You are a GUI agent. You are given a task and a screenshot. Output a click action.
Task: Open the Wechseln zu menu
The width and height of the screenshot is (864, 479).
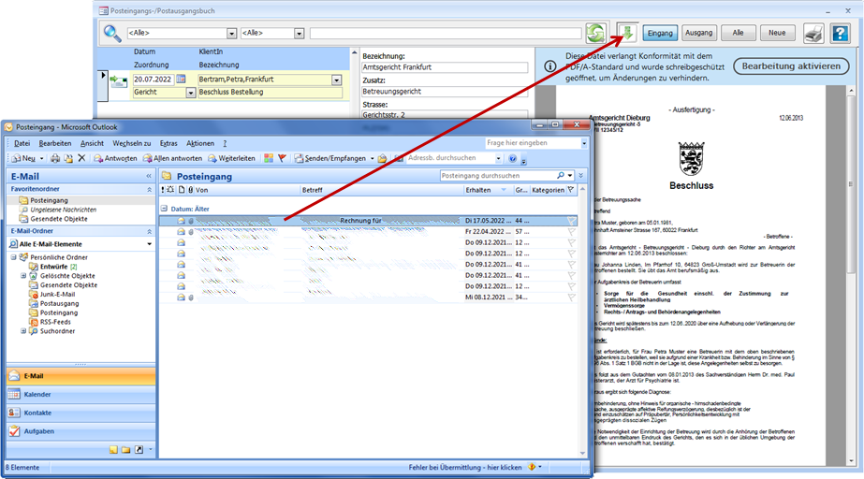132,143
